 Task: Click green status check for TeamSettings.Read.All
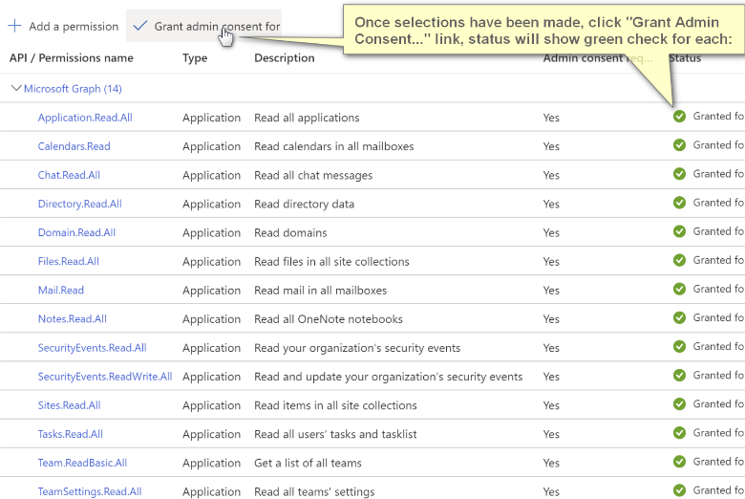[679, 490]
